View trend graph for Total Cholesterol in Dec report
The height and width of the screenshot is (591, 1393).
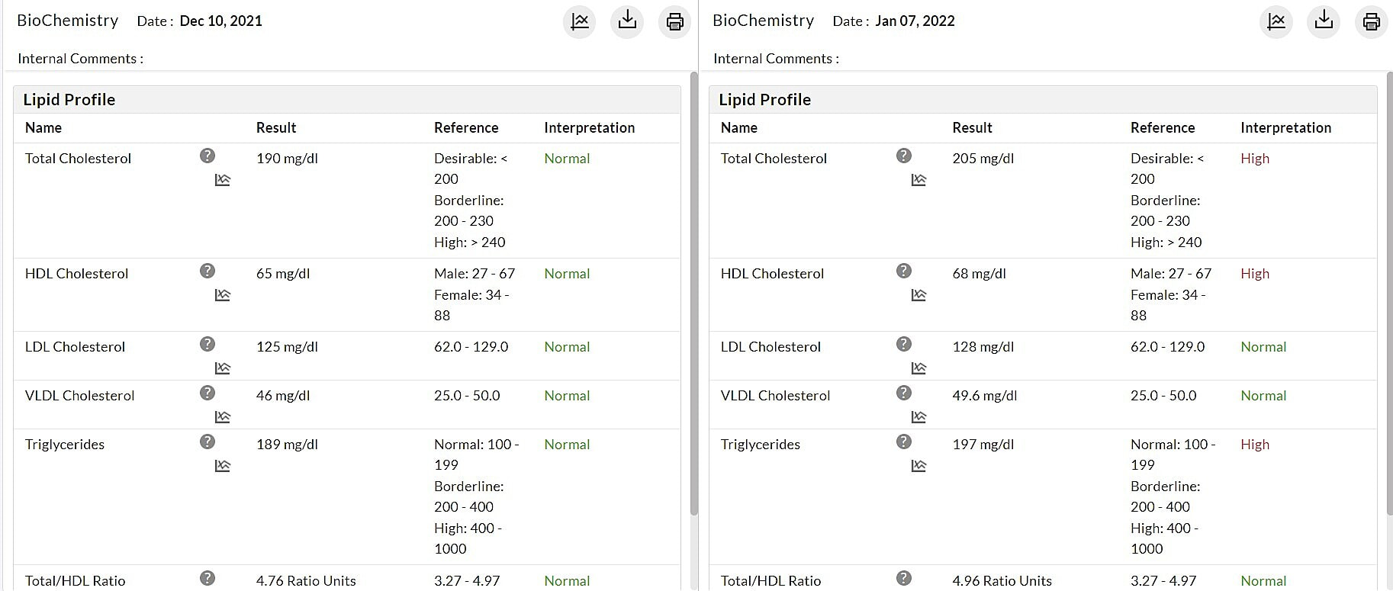(222, 179)
